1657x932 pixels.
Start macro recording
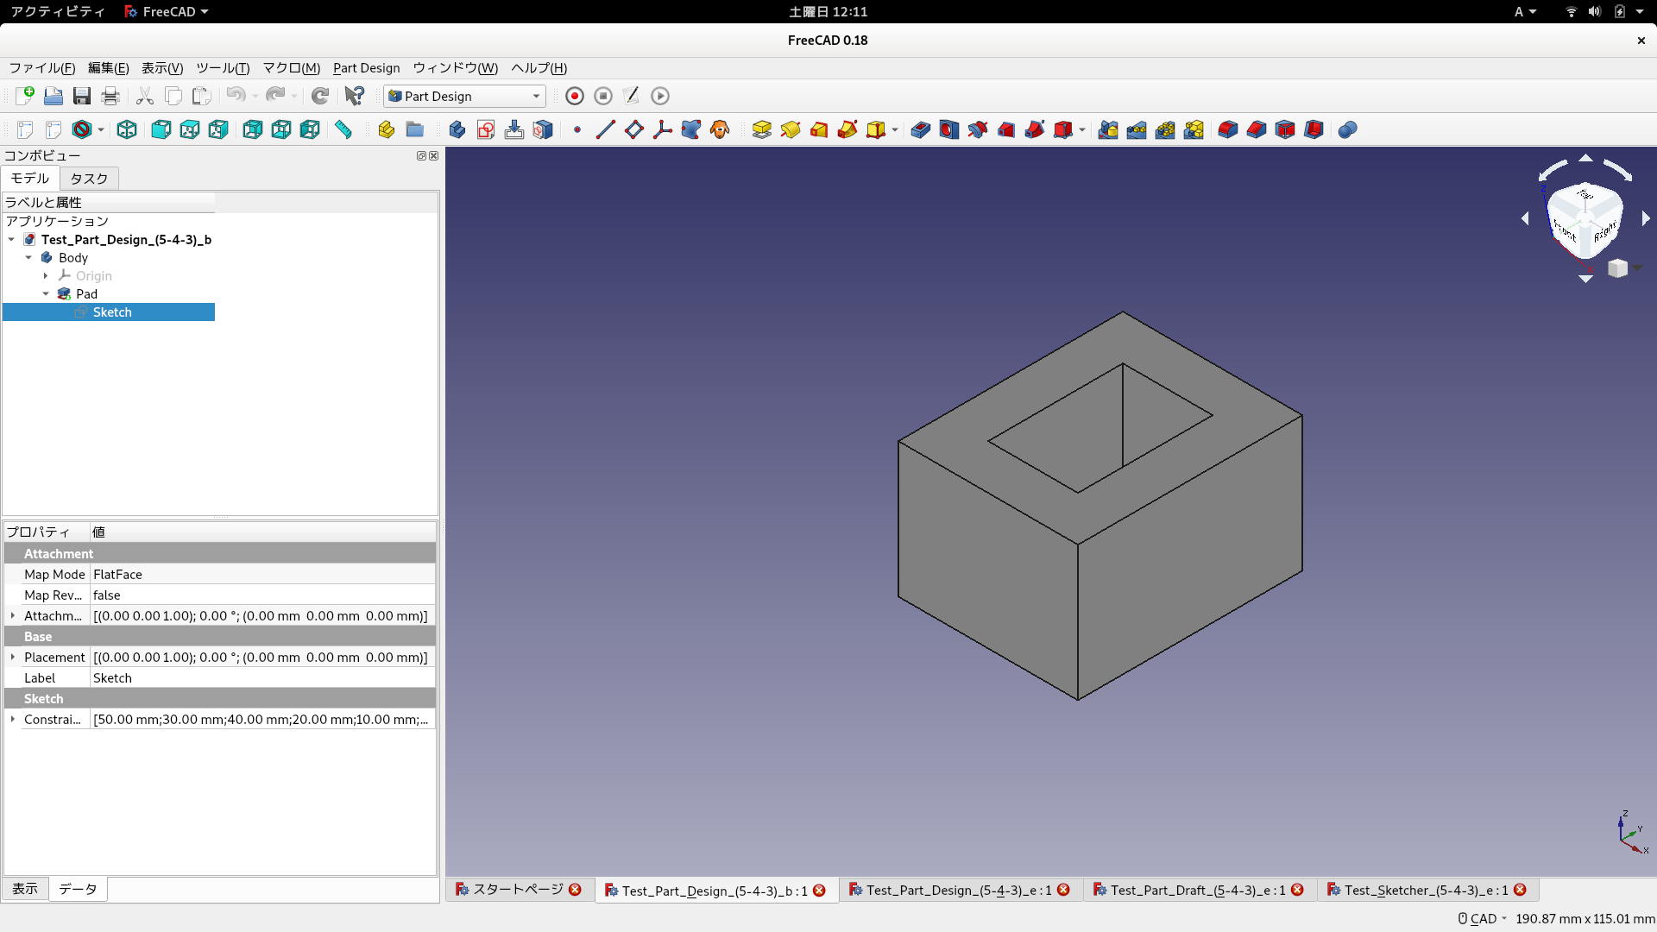tap(574, 96)
